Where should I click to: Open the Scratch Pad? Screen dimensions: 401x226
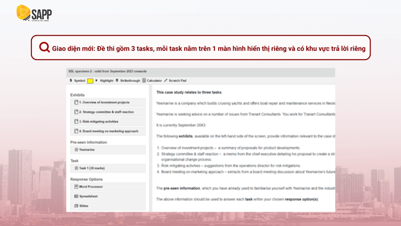point(175,81)
